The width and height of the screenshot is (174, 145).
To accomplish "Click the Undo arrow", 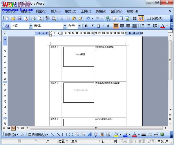I will point(88,19).
